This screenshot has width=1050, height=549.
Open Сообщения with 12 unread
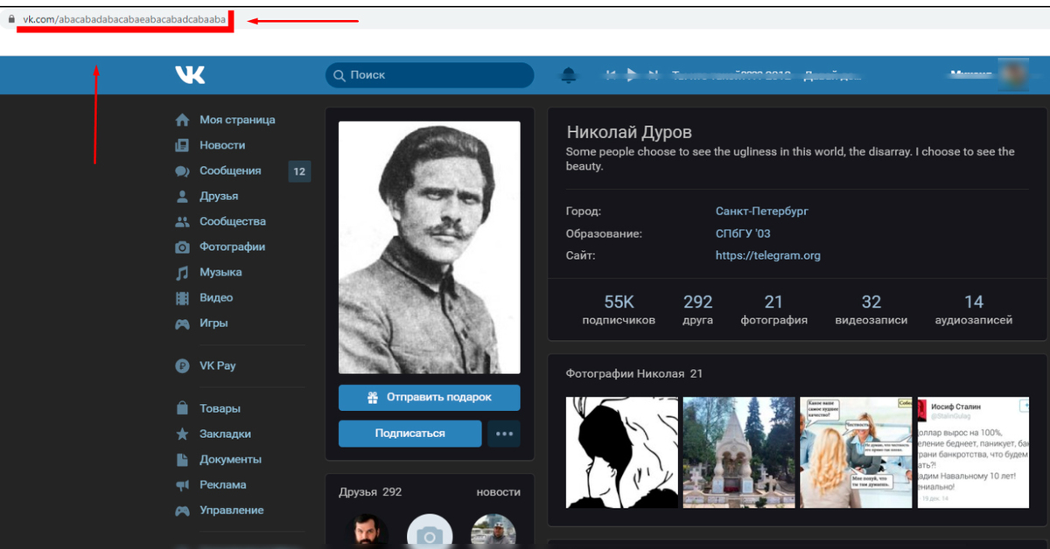click(229, 170)
